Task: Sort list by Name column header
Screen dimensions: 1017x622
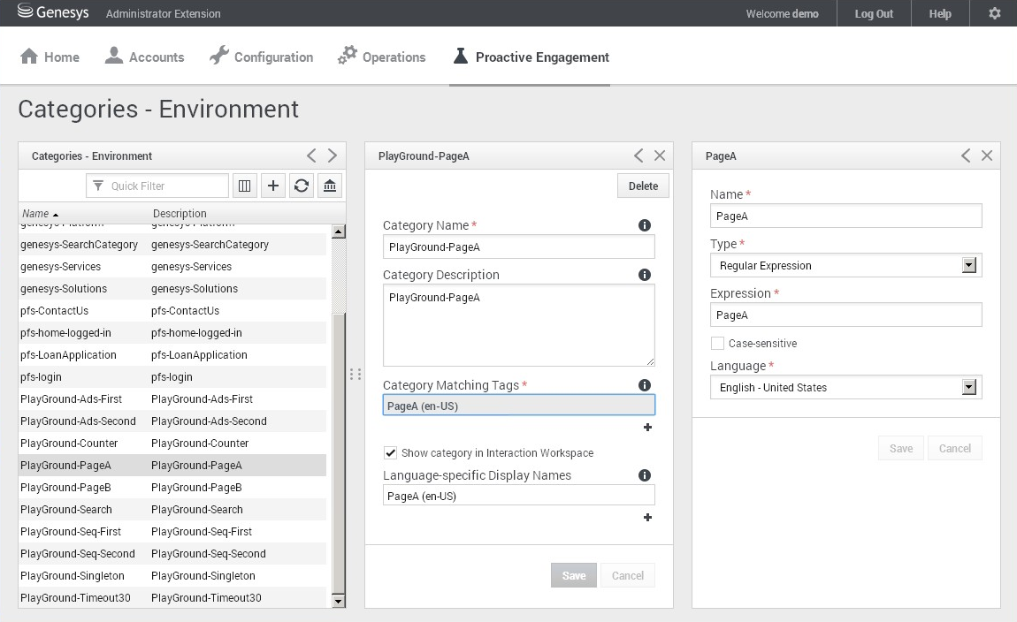Action: [36, 214]
